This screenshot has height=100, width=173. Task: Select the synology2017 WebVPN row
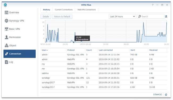point(104,82)
